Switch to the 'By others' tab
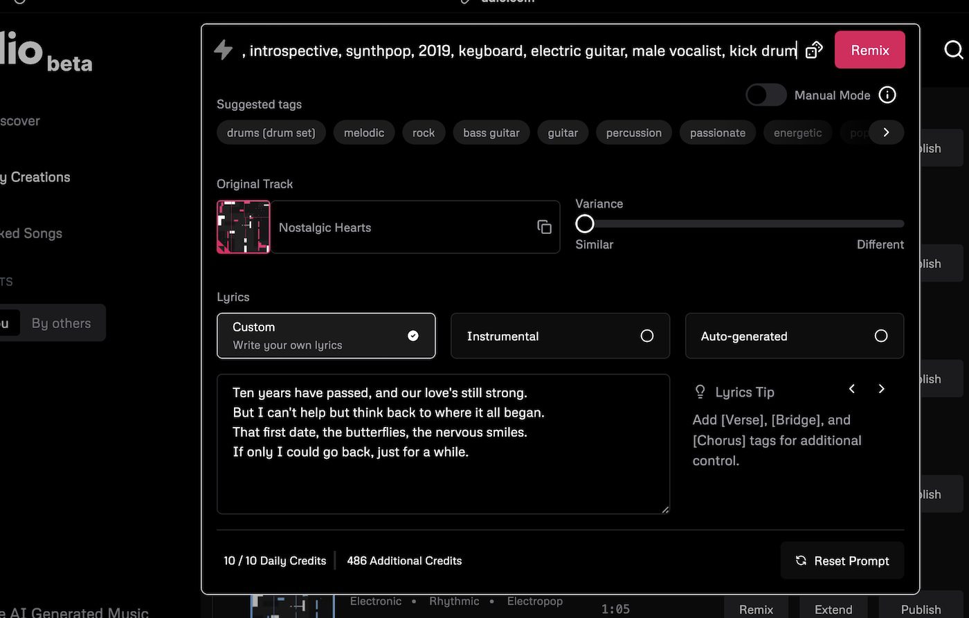The height and width of the screenshot is (618, 969). (61, 322)
